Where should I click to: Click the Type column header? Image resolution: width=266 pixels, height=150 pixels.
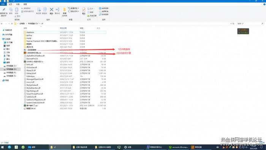pyautogui.click(x=82, y=28)
